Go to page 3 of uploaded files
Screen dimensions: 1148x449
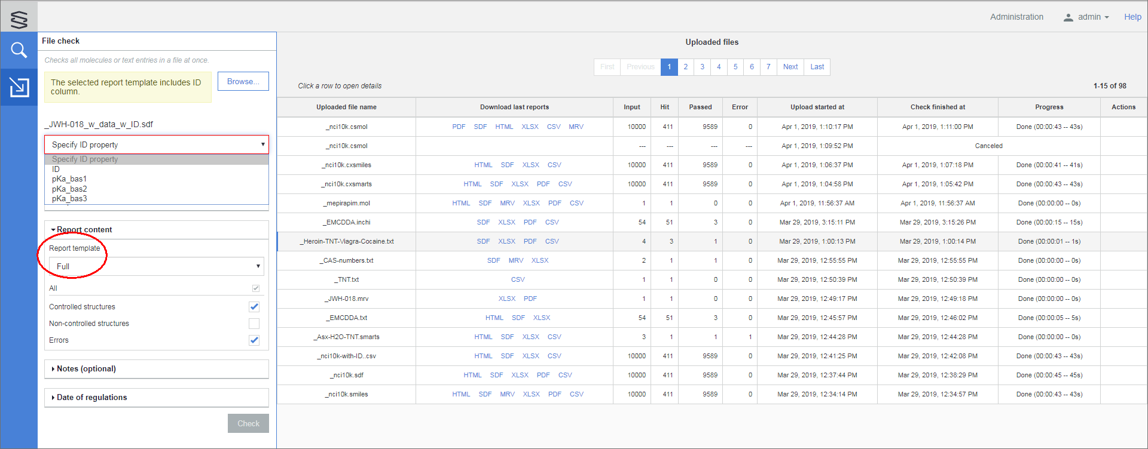point(702,67)
